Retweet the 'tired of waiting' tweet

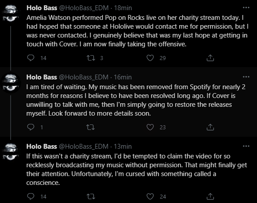point(91,127)
